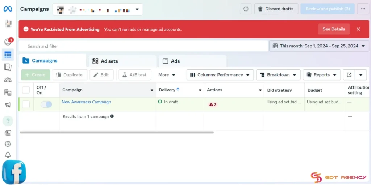Viewport: 371px width, 185px height.
Task: Check the New Awareness Campaign row checkbox
Action: point(26,104)
